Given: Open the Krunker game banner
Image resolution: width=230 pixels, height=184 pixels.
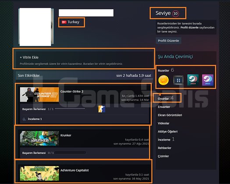Looking at the screenshot, I should [x=39, y=138].
